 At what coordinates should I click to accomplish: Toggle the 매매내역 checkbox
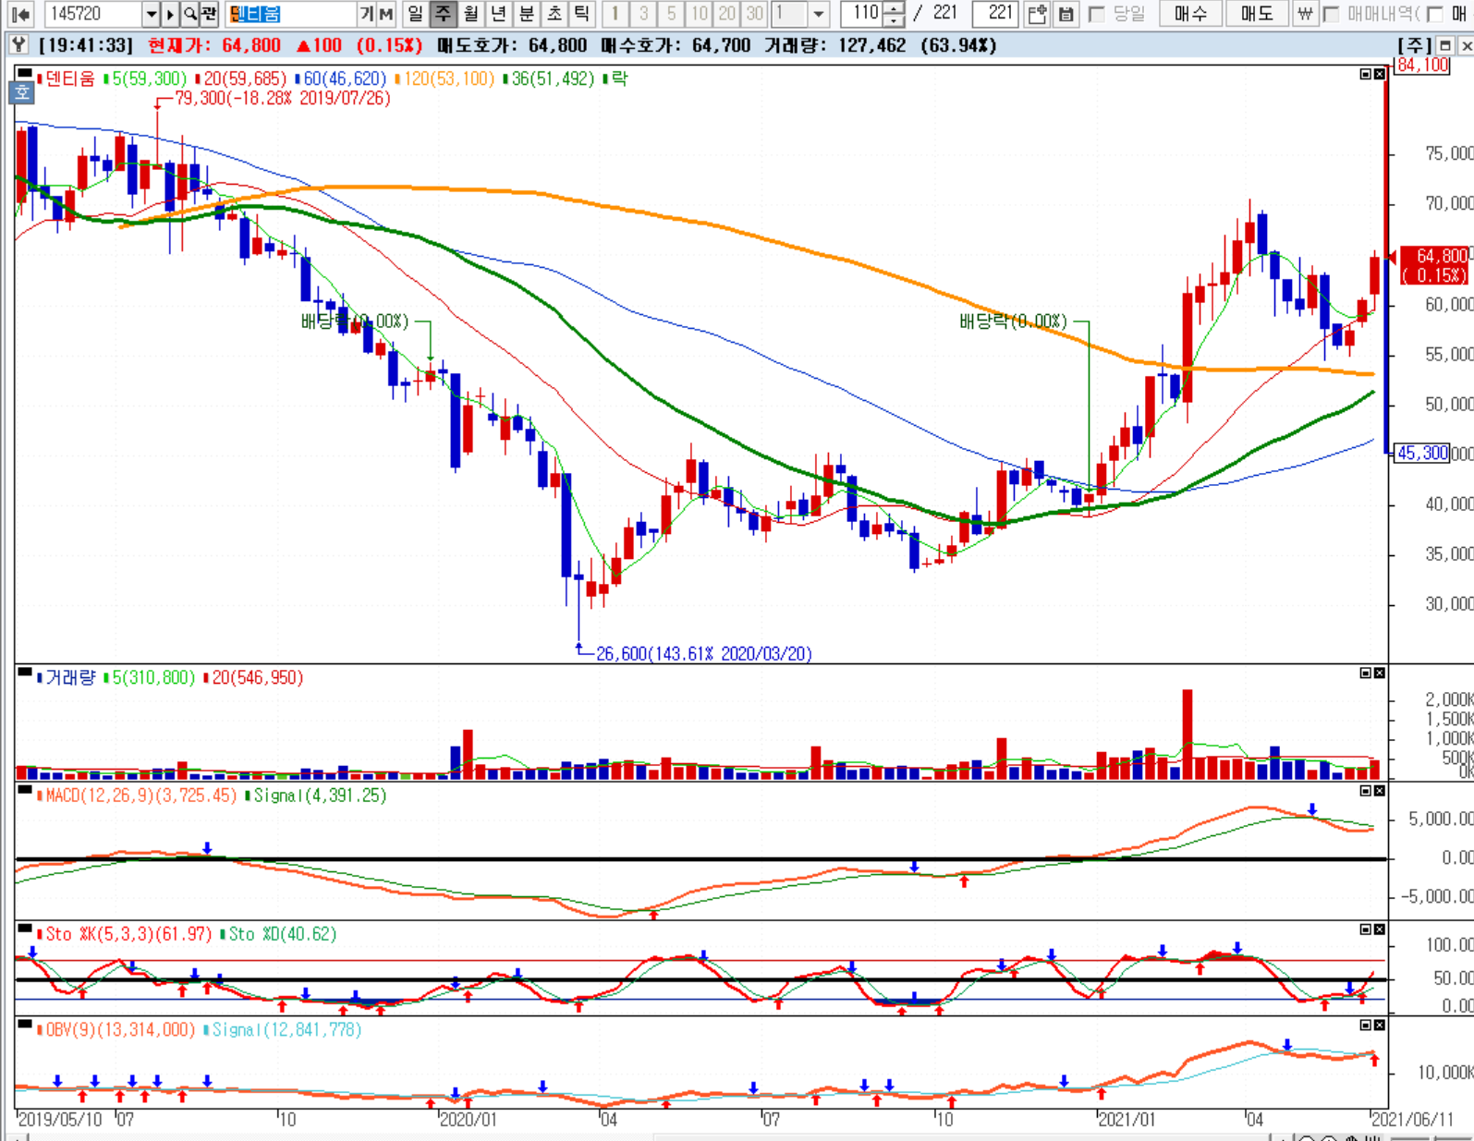pyautogui.click(x=1331, y=14)
